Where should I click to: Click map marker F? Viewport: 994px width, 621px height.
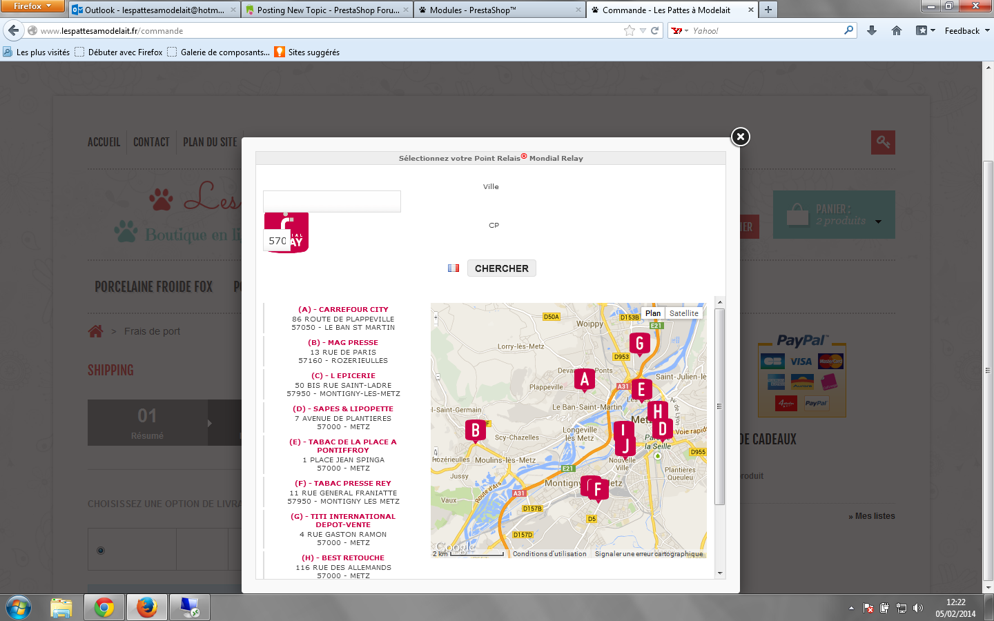coord(598,491)
